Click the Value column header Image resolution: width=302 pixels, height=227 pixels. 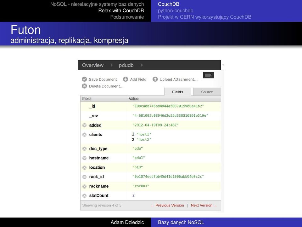(174, 98)
